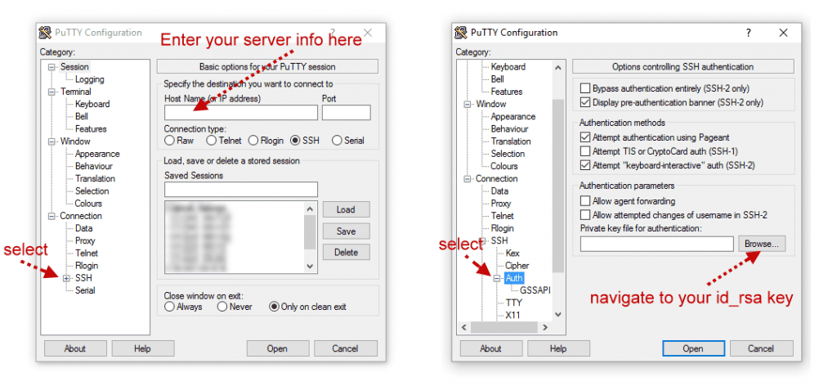
Task: Click right category tree scroll up arrow
Action: 557,67
